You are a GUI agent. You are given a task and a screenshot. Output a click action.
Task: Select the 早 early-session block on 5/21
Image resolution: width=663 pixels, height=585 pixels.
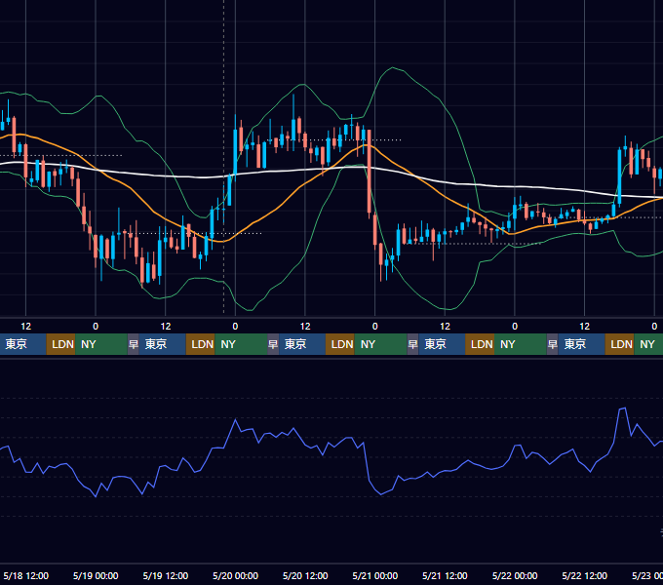[412, 344]
